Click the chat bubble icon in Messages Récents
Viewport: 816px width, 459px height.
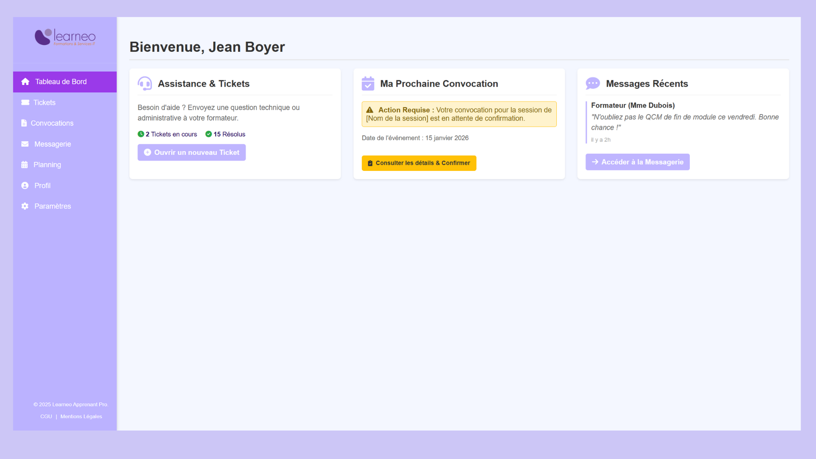[592, 84]
